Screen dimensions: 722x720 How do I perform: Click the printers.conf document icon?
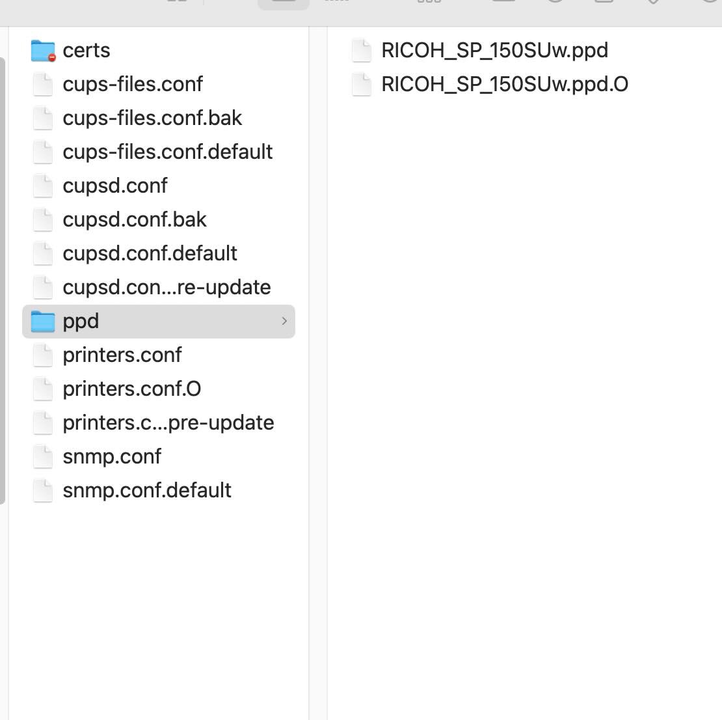pos(43,355)
